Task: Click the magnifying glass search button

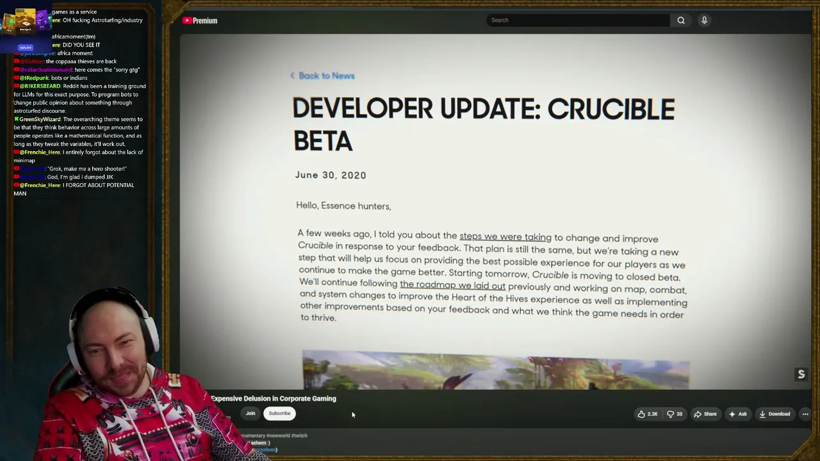Action: click(x=681, y=20)
